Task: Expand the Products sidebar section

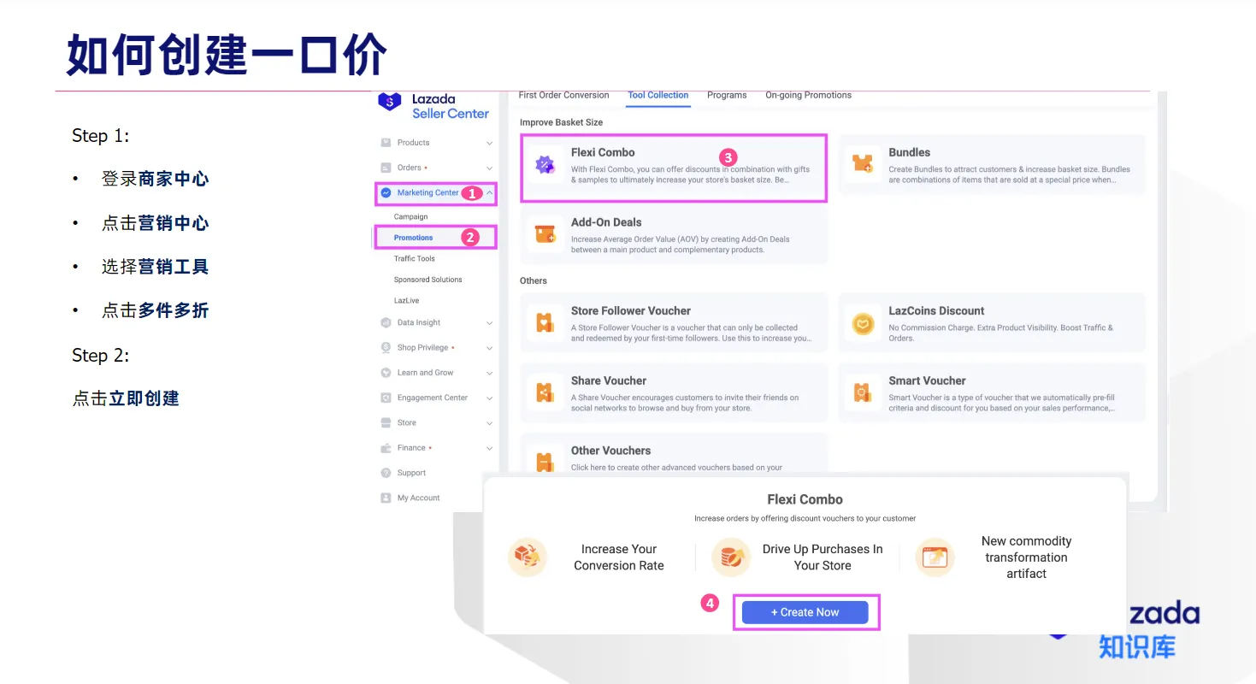Action: 435,143
